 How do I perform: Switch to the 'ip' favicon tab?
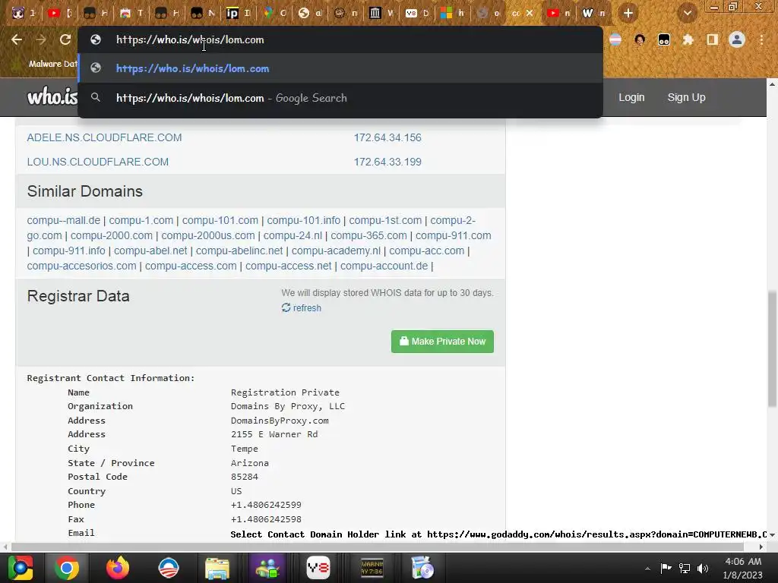pyautogui.click(x=239, y=14)
